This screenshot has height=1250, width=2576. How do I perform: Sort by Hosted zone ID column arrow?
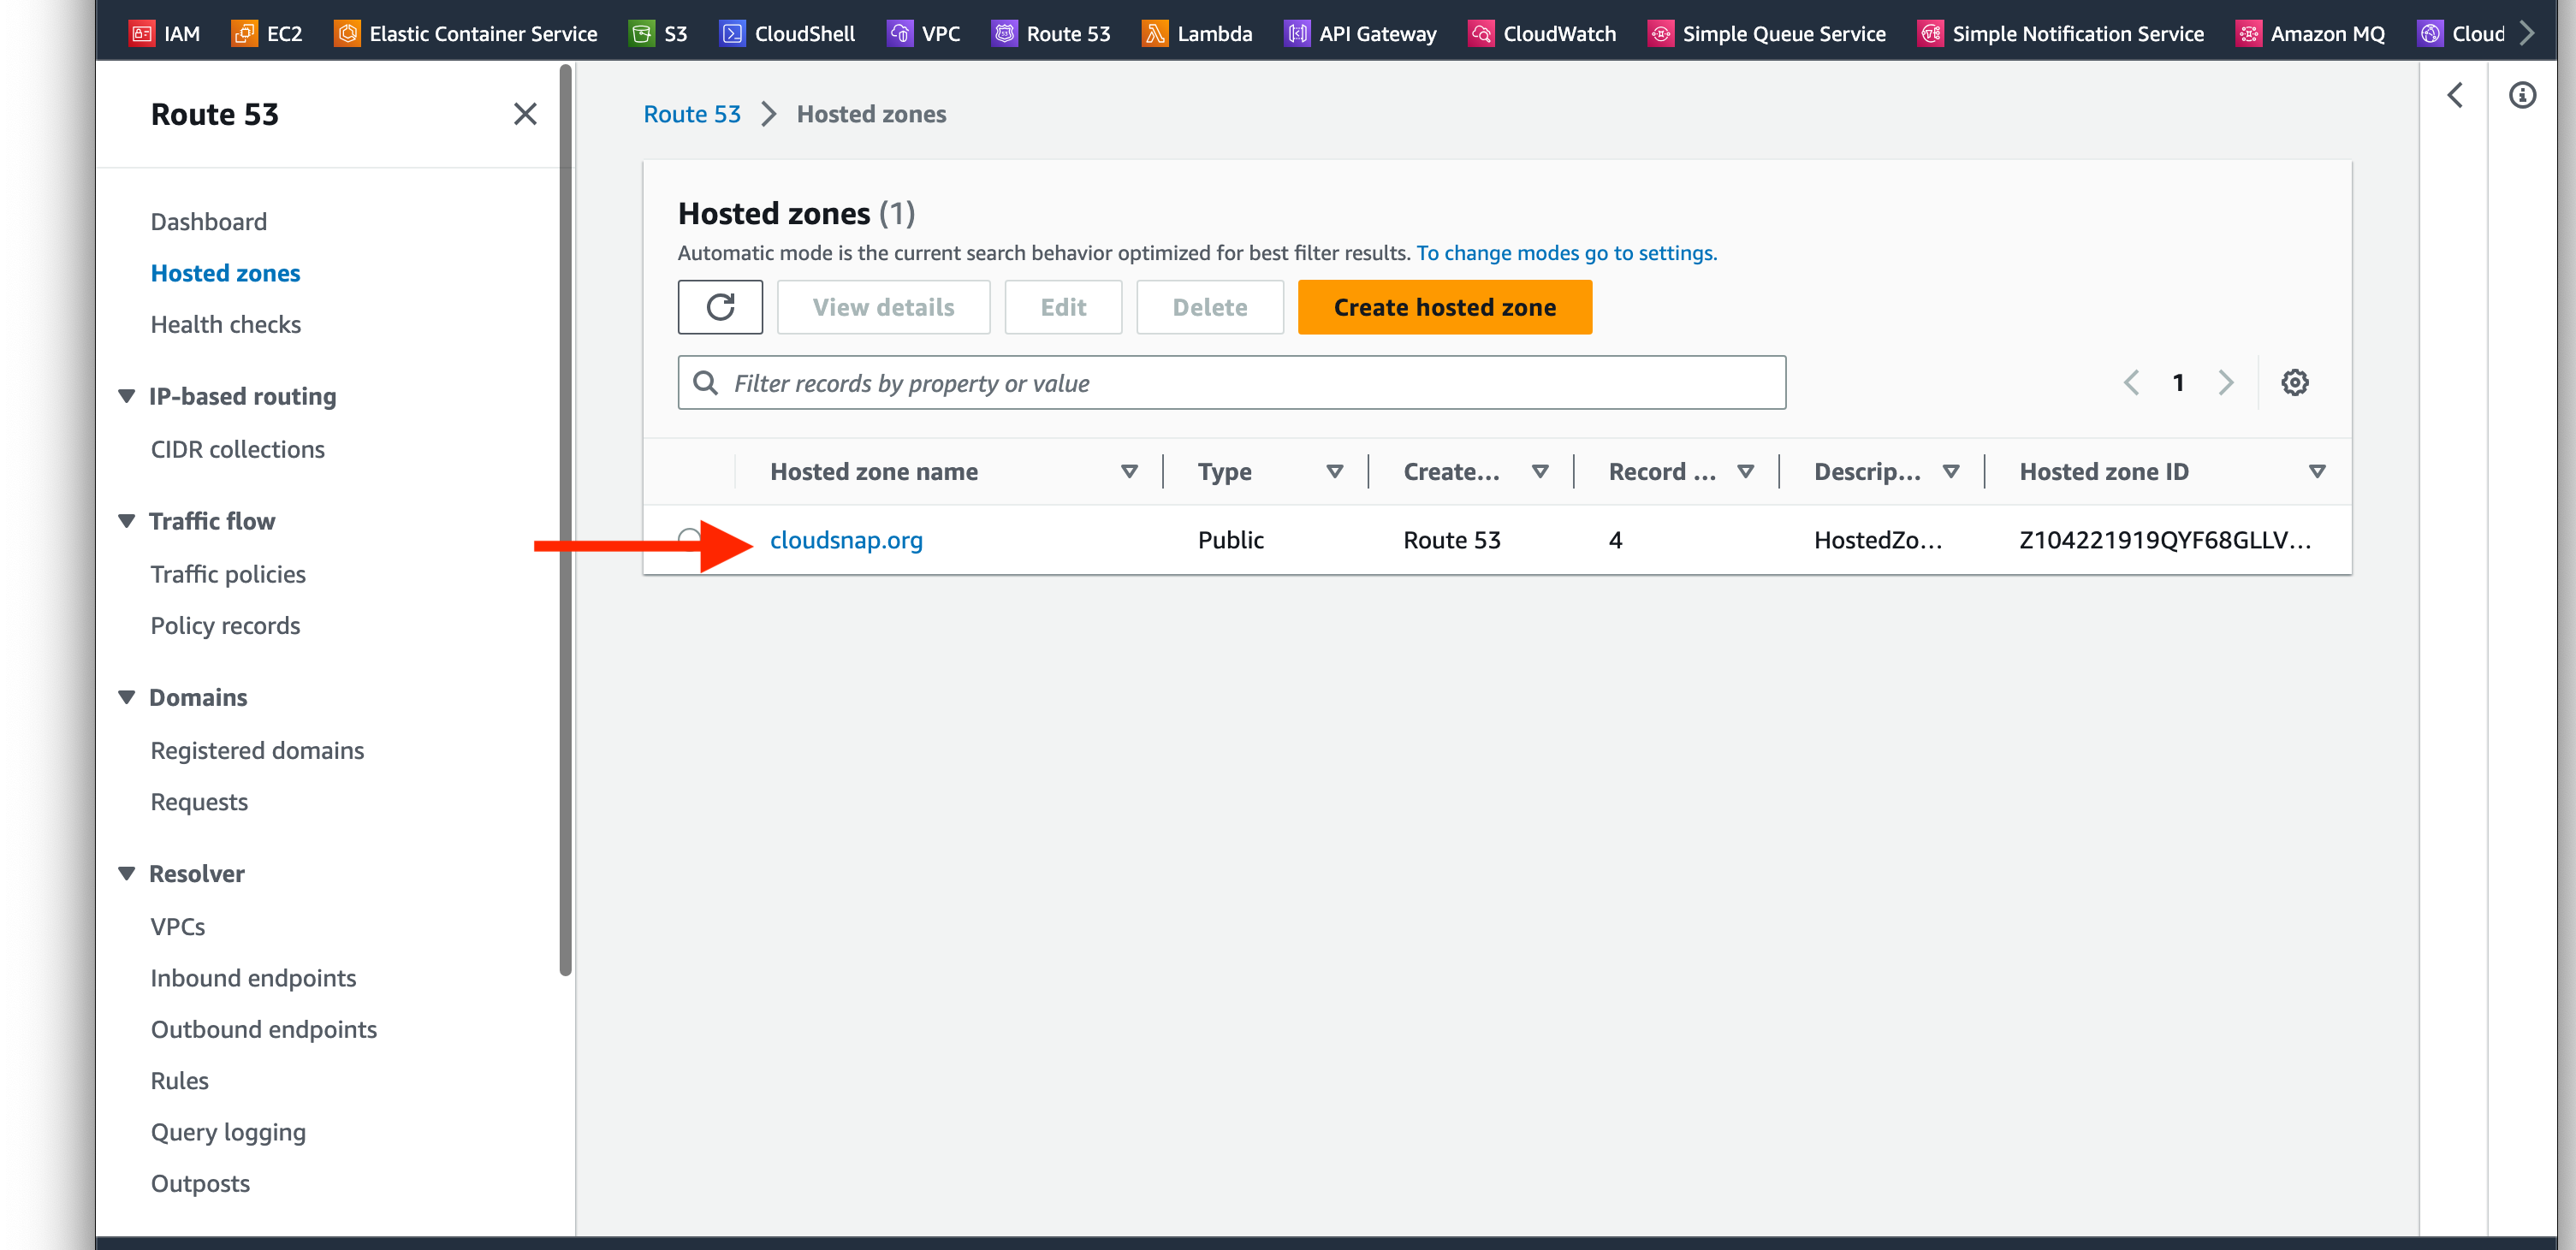pyautogui.click(x=2316, y=471)
